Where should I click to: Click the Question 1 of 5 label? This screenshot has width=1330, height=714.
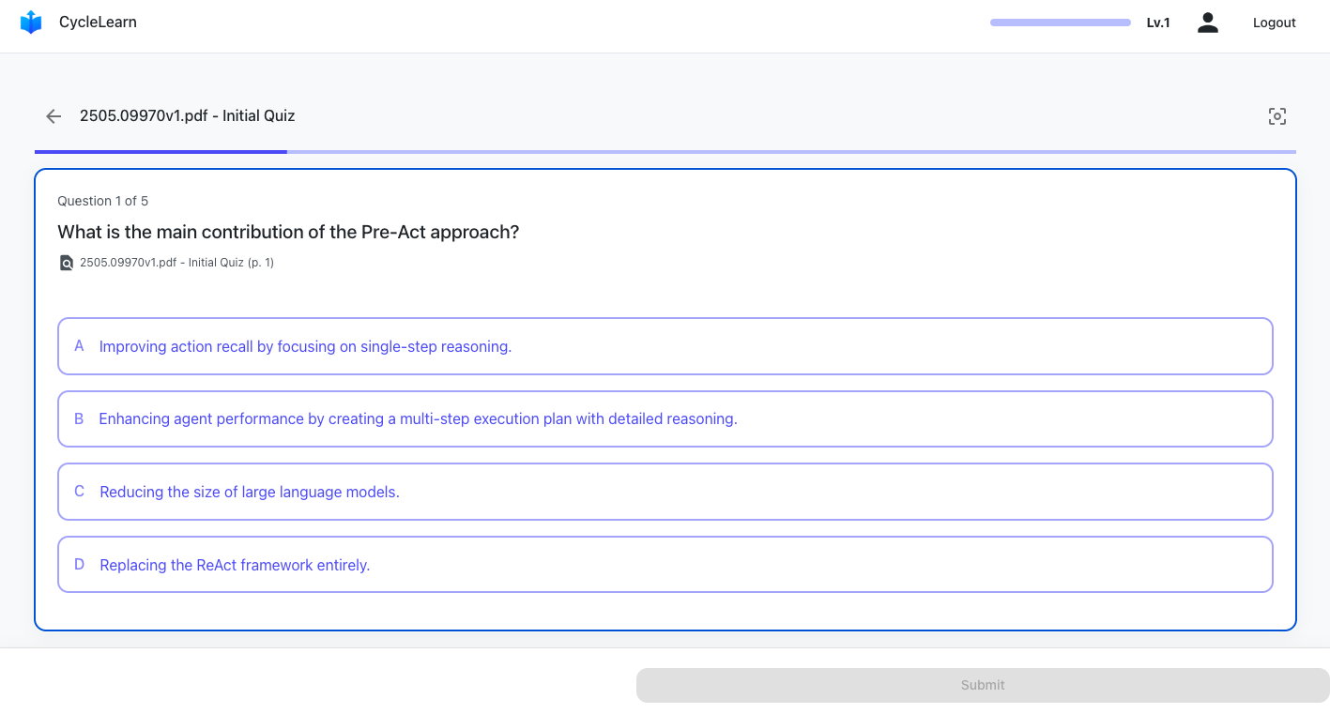(102, 201)
